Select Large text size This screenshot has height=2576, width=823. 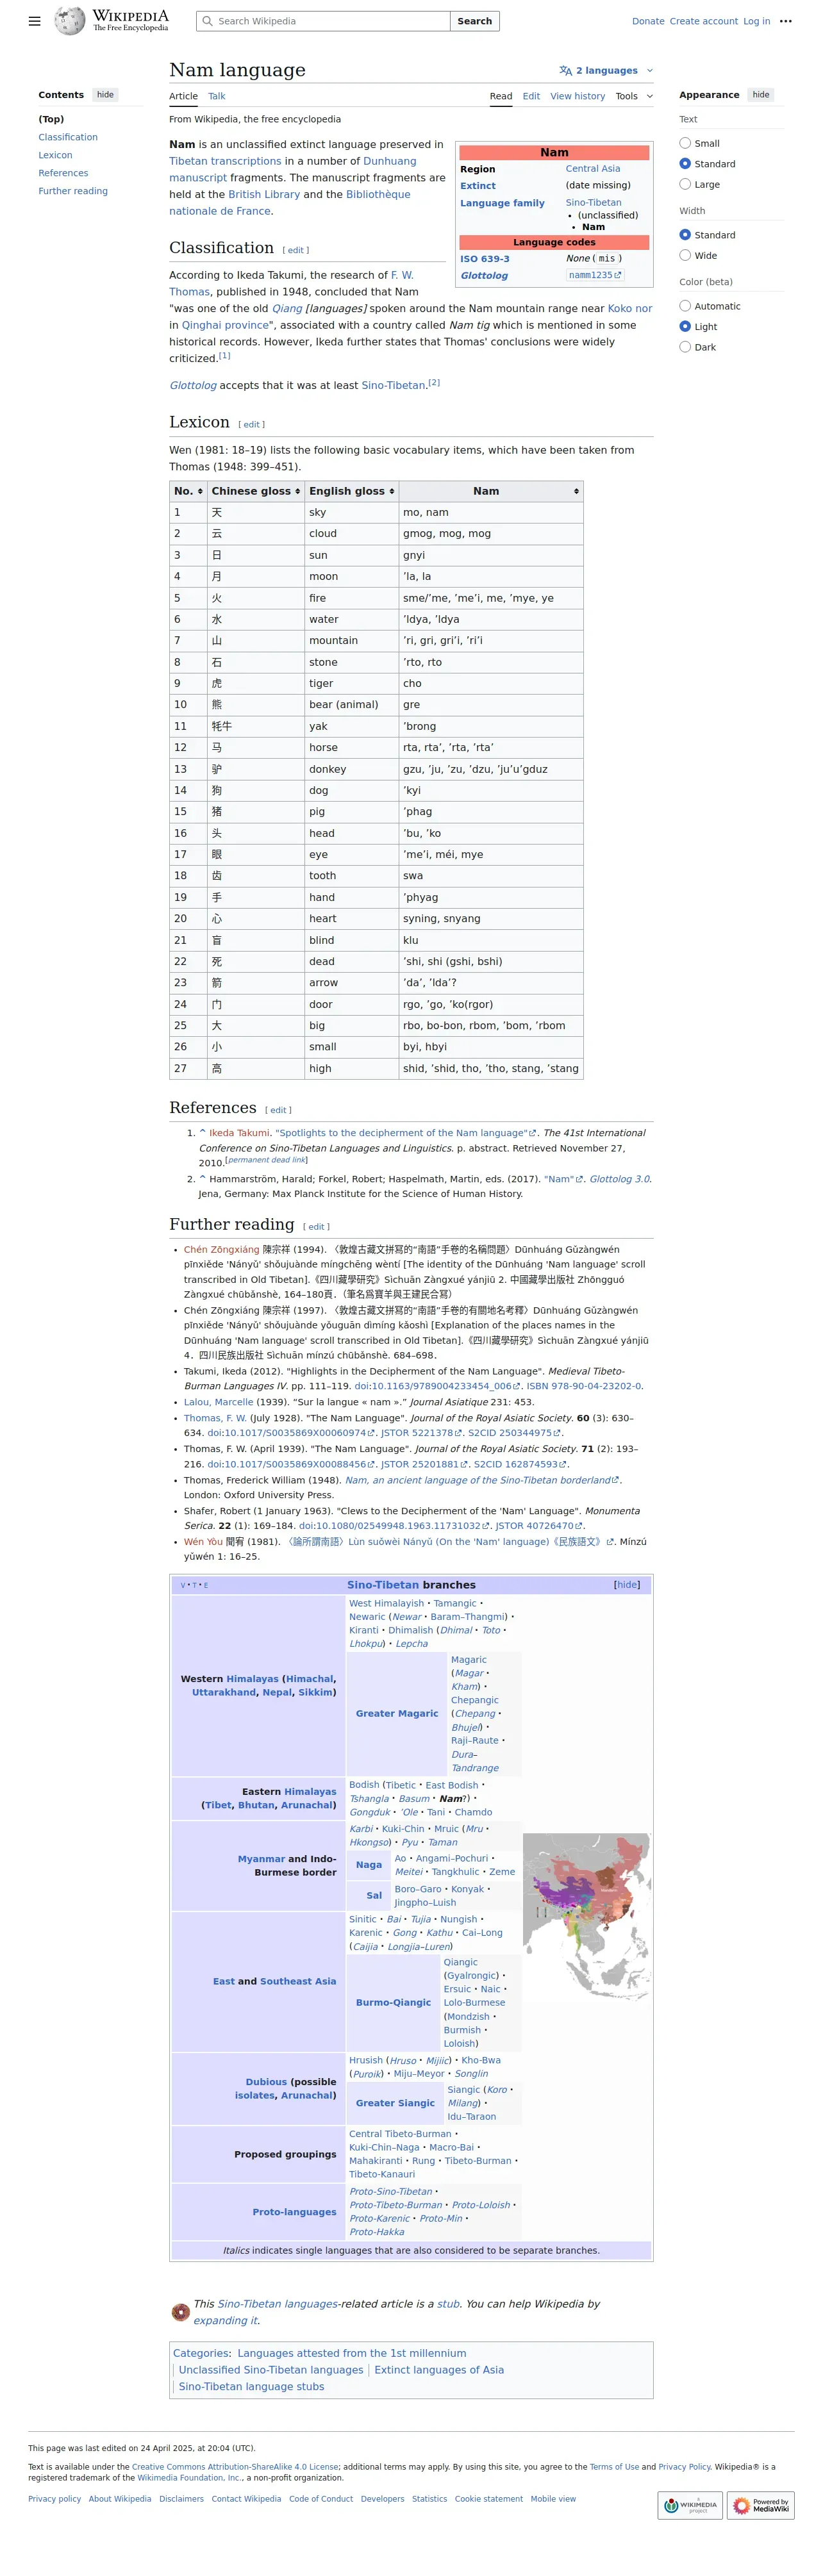pyautogui.click(x=685, y=184)
